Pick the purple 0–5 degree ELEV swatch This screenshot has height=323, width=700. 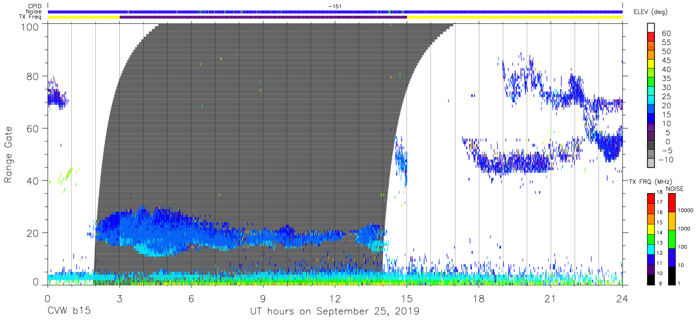coord(650,137)
